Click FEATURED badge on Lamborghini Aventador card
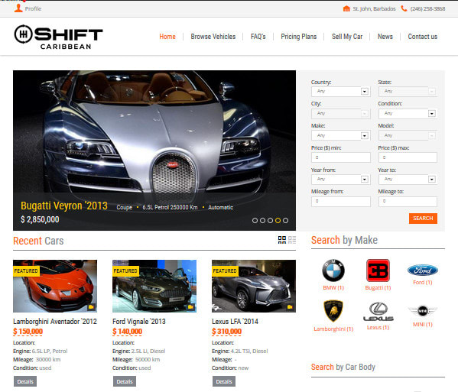The height and width of the screenshot is (392, 458). (26, 271)
